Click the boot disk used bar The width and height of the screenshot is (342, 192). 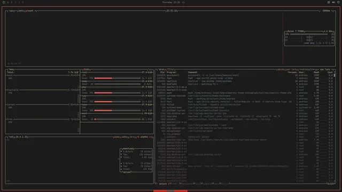coord(118,119)
